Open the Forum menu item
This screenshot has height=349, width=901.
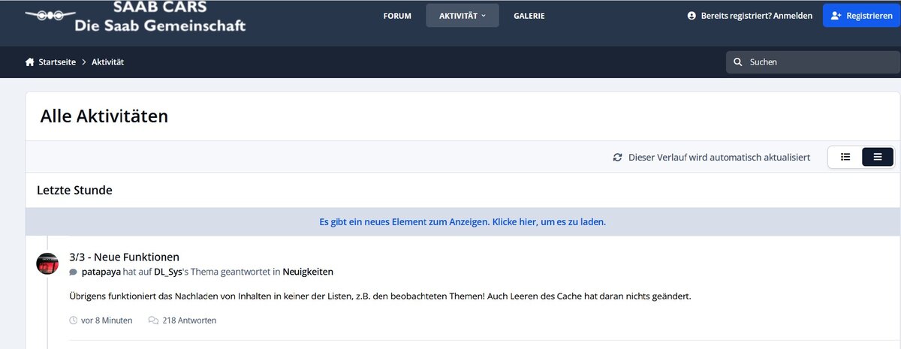point(397,16)
